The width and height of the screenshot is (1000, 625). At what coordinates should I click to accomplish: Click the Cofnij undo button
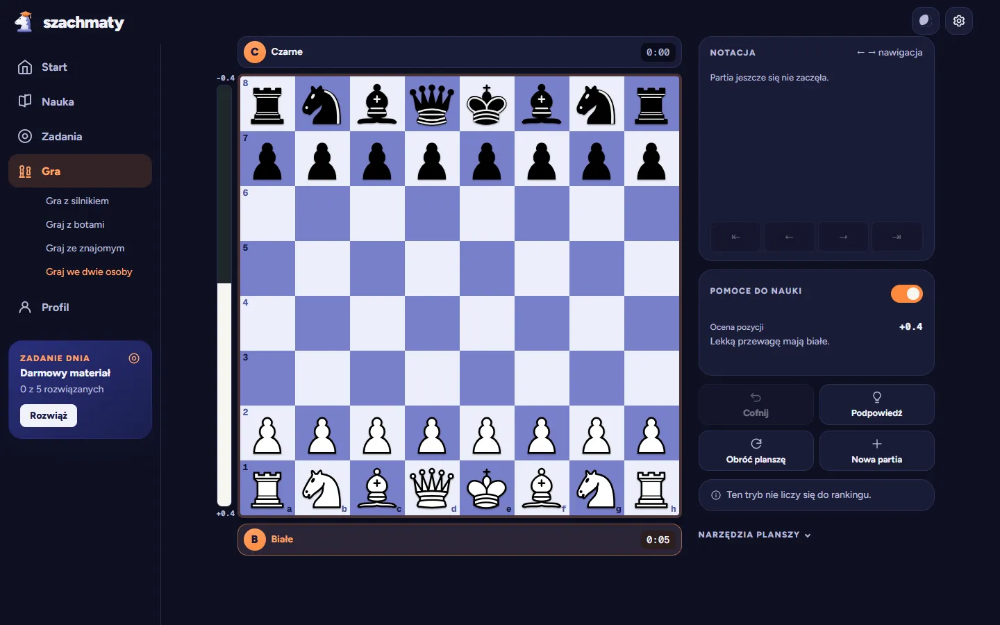756,404
